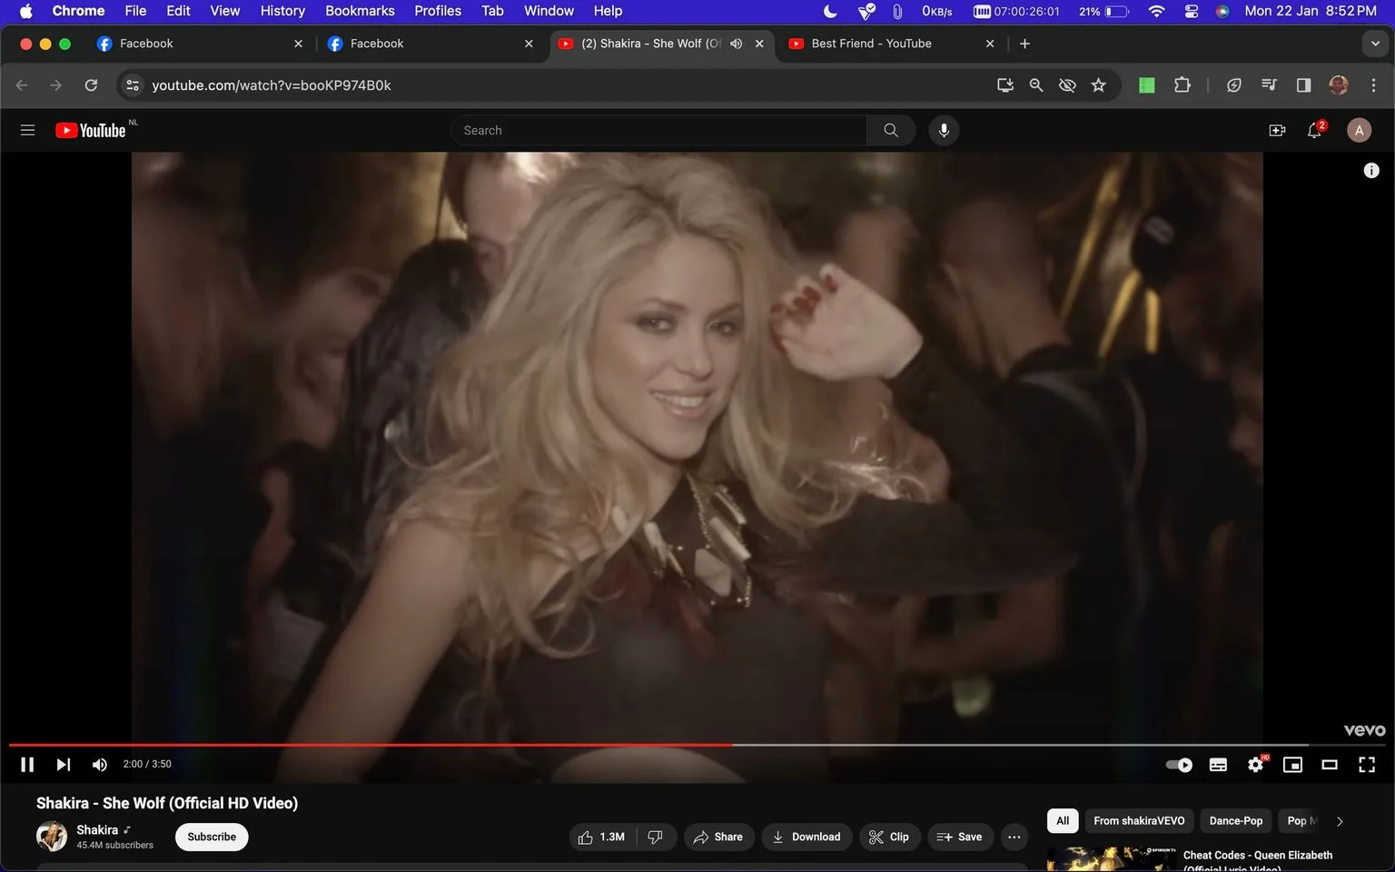View site information in the address bar
Image resolution: width=1395 pixels, height=872 pixels.
133,85
